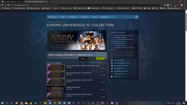Click the cross-platform multiplayer feature icon
The width and height of the screenshot is (187, 105).
pos(112,63)
